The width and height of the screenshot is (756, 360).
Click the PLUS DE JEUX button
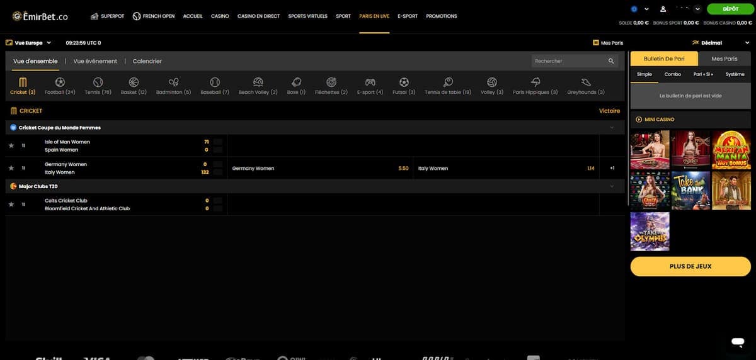coord(690,266)
